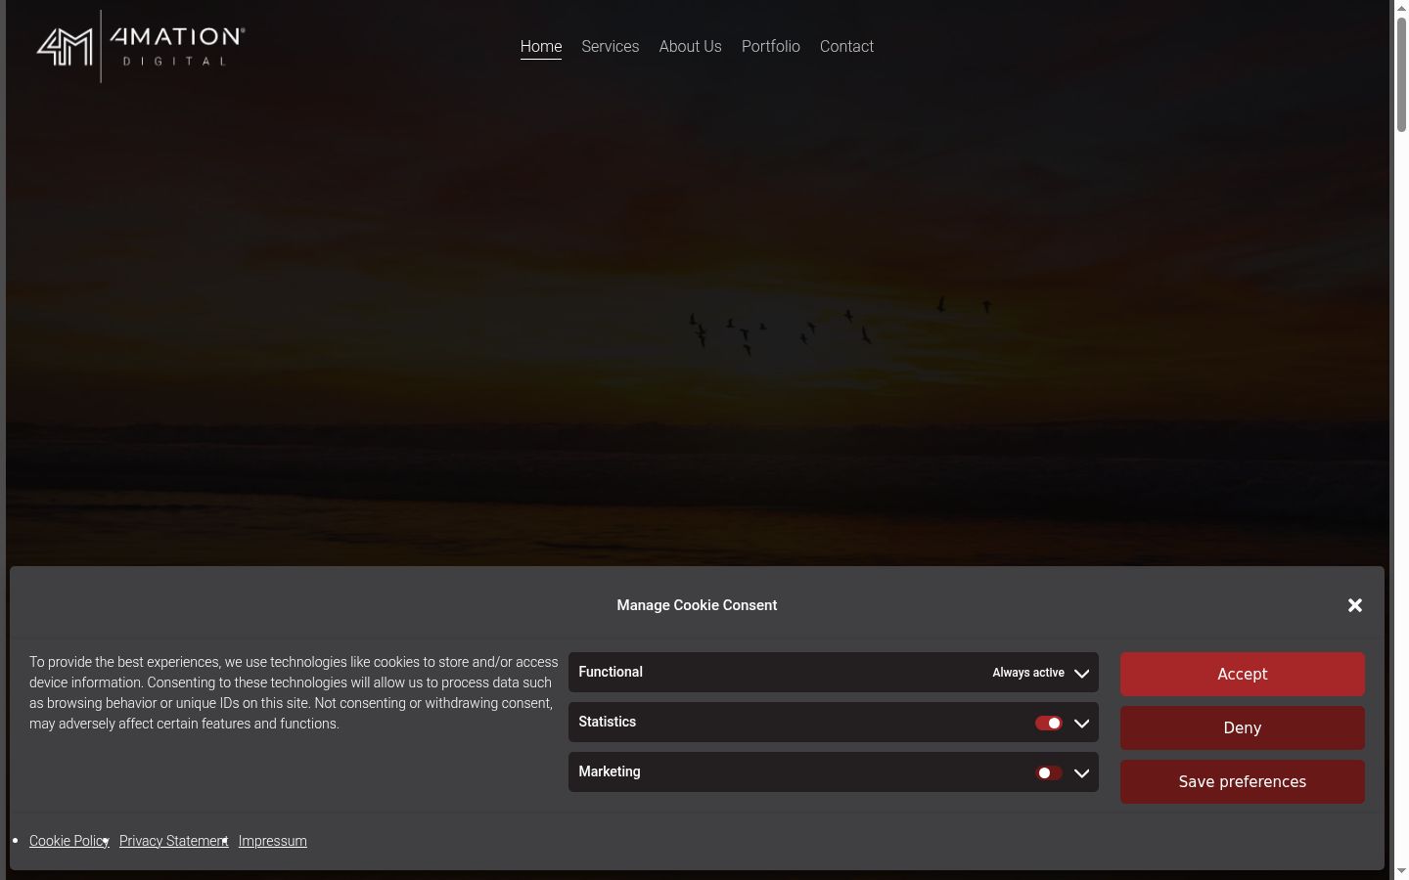
Task: Click the scrollbar up arrow
Action: pyautogui.click(x=1401, y=8)
